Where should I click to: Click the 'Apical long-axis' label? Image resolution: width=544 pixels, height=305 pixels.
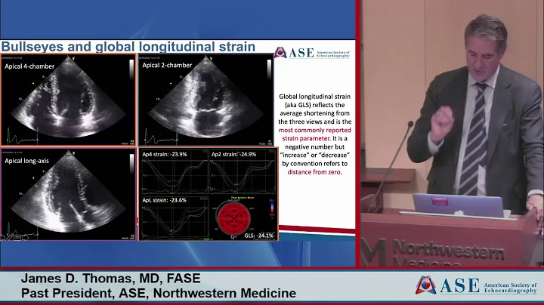pos(26,161)
